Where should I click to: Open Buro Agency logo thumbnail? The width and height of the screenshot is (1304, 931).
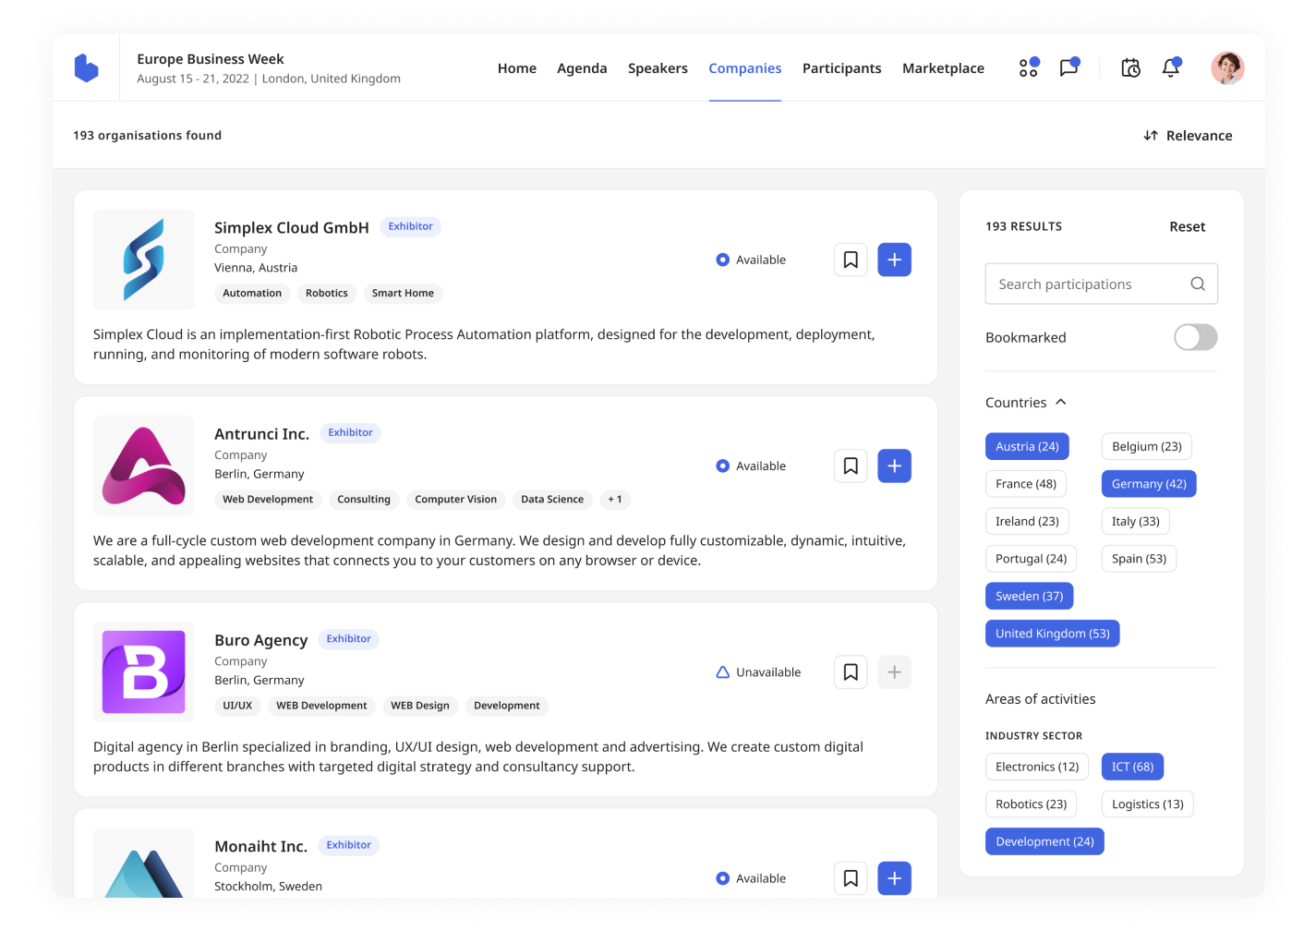tap(143, 672)
